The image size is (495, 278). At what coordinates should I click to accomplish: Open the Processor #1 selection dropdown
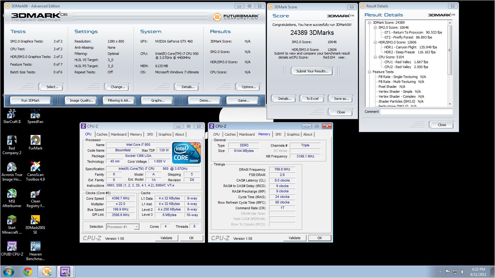pyautogui.click(x=123, y=227)
